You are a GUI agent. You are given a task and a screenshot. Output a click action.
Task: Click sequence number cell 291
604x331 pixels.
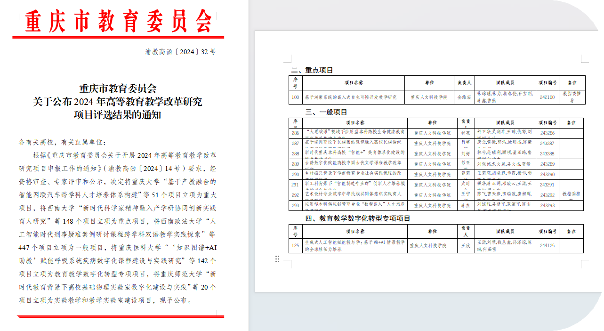[x=295, y=185]
